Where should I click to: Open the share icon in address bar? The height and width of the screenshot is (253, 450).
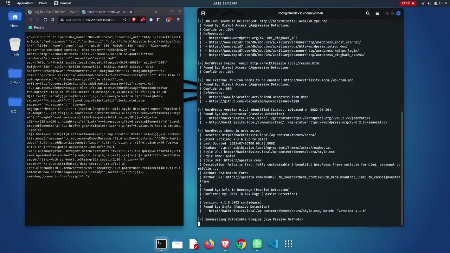124,20
